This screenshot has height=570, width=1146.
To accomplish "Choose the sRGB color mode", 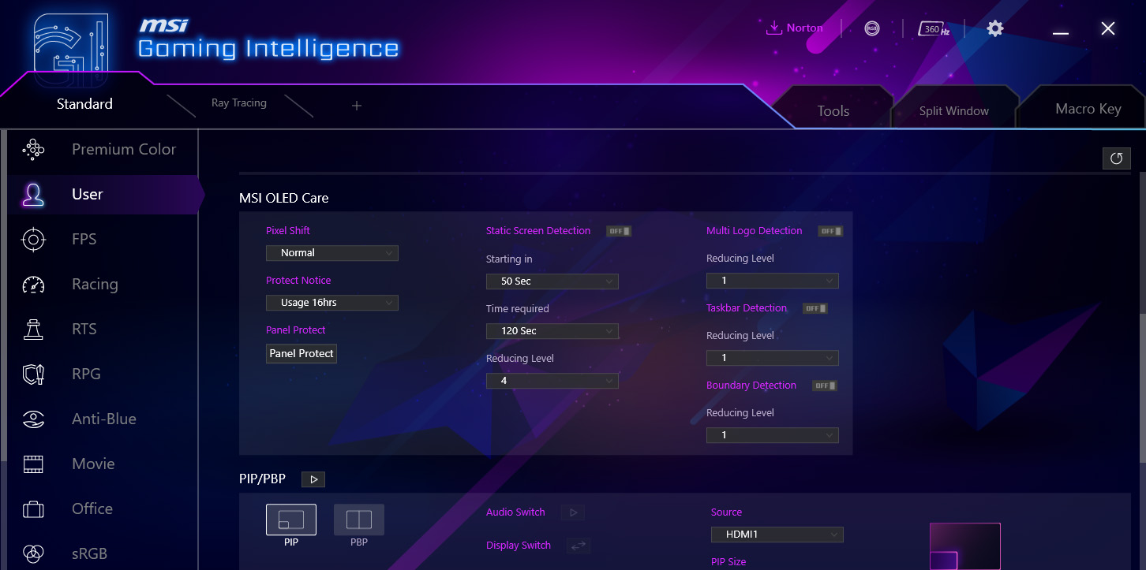I will tap(103, 553).
